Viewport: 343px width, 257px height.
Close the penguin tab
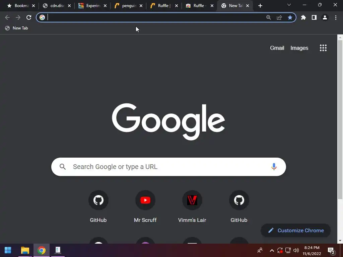coord(141,6)
